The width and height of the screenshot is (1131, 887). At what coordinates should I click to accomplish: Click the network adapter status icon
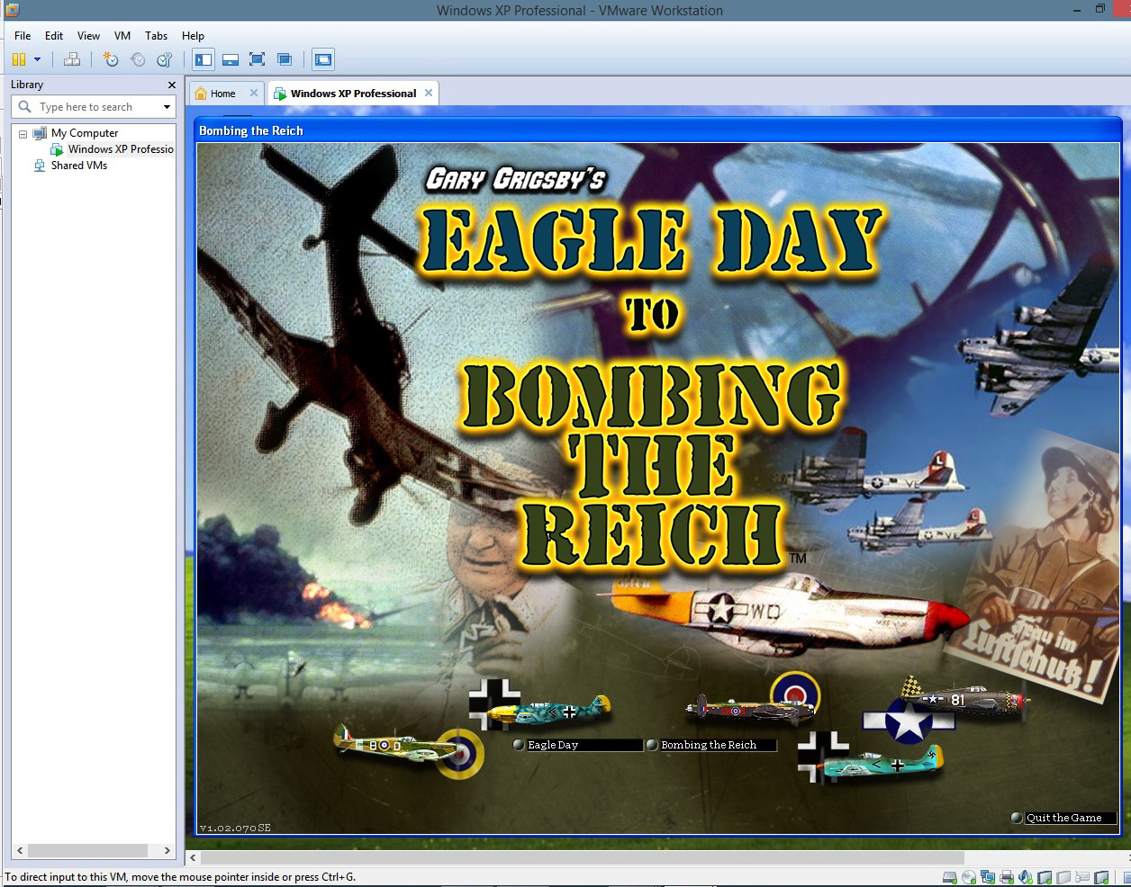pyautogui.click(x=987, y=877)
